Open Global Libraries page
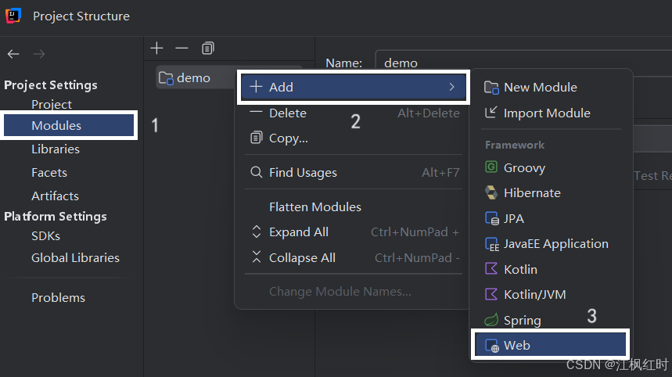The width and height of the screenshot is (672, 377). point(75,258)
